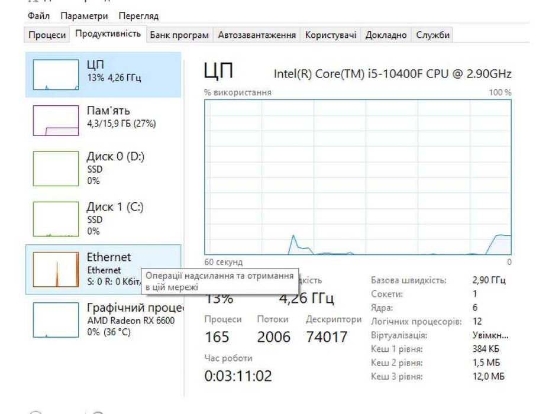Click the Ядра label
This screenshot has width=552, height=414.
pos(382,308)
